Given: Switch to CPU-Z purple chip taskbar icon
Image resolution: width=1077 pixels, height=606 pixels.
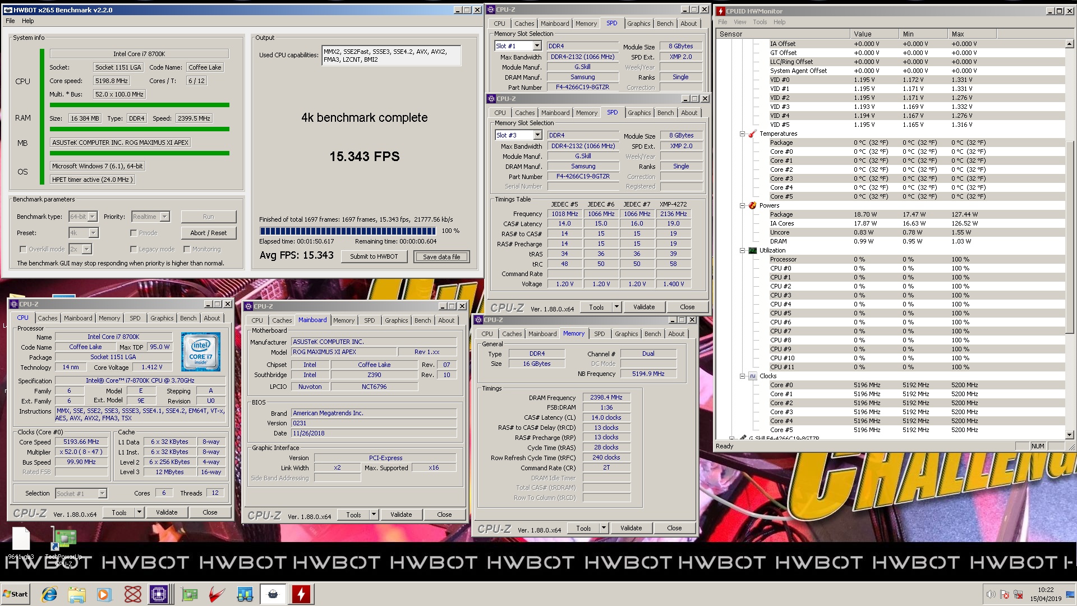Looking at the screenshot, I should (x=159, y=594).
